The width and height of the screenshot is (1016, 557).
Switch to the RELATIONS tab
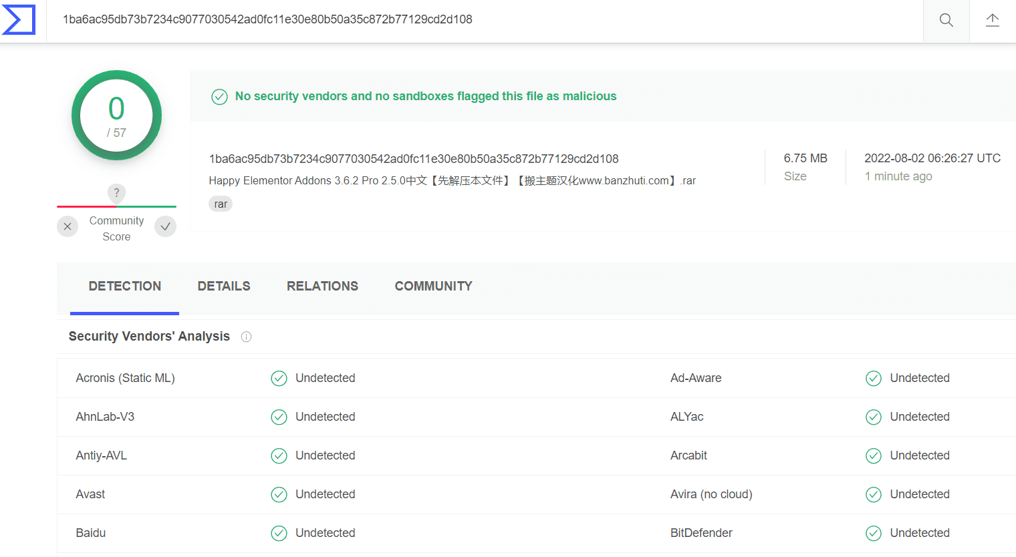pyautogui.click(x=322, y=287)
